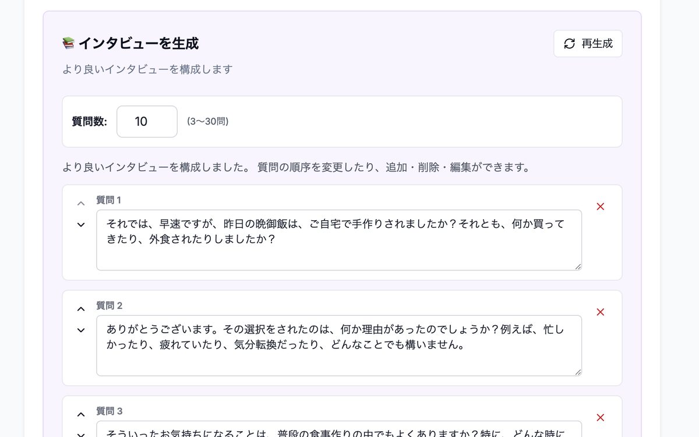Screen dimensions: 699x437
Task: Click the 質問 2 label
Action: point(109,305)
